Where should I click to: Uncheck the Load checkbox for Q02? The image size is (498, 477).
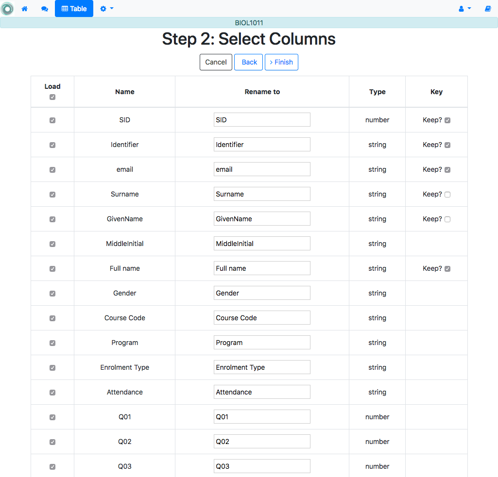coord(52,442)
